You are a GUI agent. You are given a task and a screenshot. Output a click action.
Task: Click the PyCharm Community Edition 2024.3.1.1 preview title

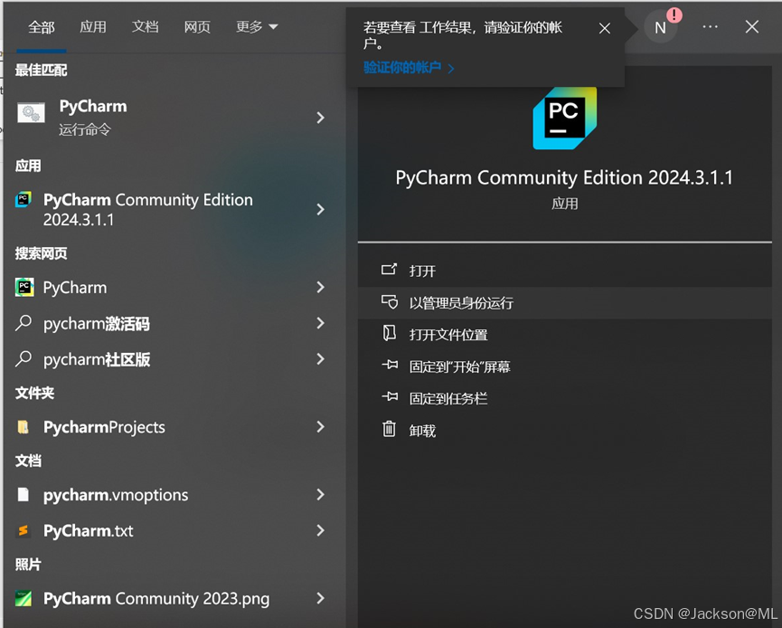click(564, 177)
